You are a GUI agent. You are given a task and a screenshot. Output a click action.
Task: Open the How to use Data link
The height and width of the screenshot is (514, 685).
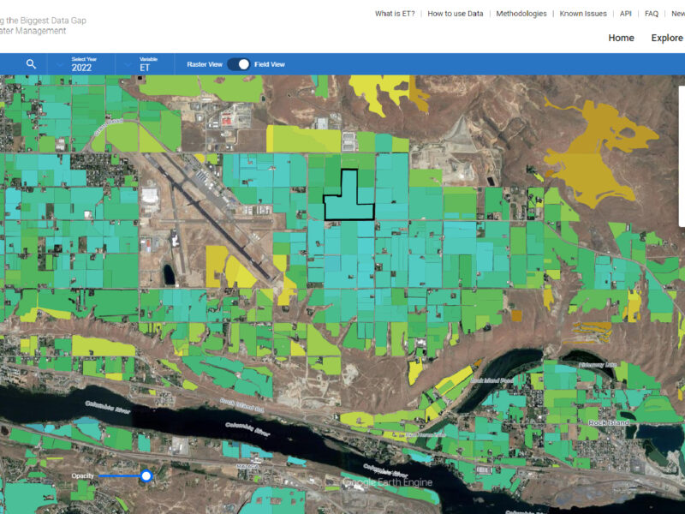click(455, 14)
